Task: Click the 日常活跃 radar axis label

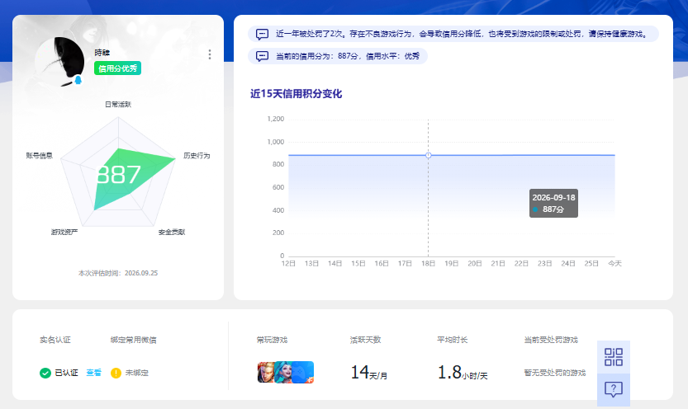Action: pyautogui.click(x=118, y=104)
